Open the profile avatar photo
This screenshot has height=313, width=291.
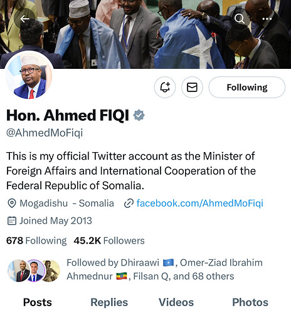click(29, 75)
